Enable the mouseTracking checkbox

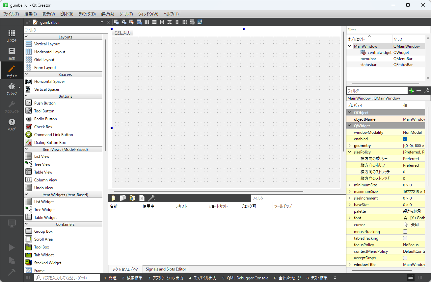click(x=405, y=232)
